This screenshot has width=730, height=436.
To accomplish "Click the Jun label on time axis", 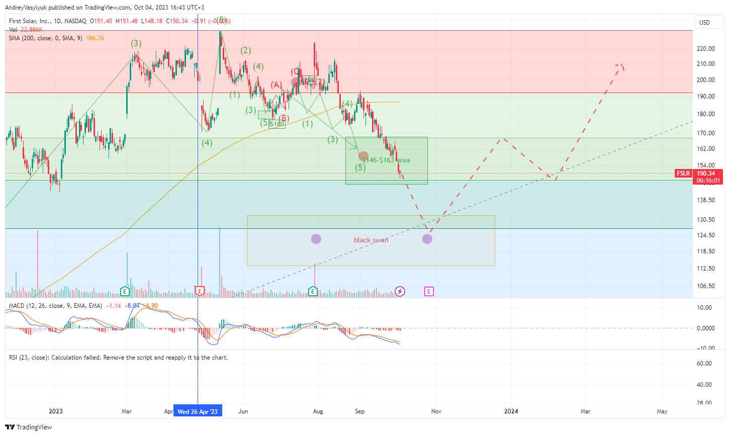I will click(x=243, y=411).
